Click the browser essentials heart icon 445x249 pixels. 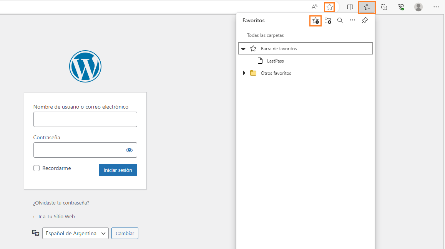point(401,7)
